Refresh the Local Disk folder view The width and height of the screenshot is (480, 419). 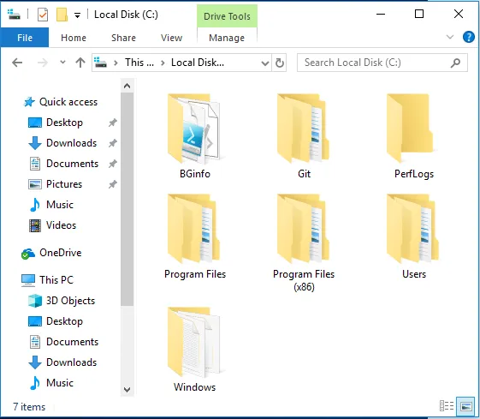pyautogui.click(x=279, y=63)
